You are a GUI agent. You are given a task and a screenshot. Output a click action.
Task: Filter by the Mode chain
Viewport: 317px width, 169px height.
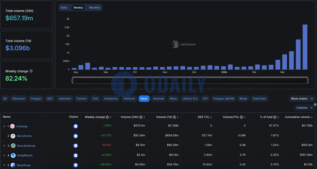243,98
